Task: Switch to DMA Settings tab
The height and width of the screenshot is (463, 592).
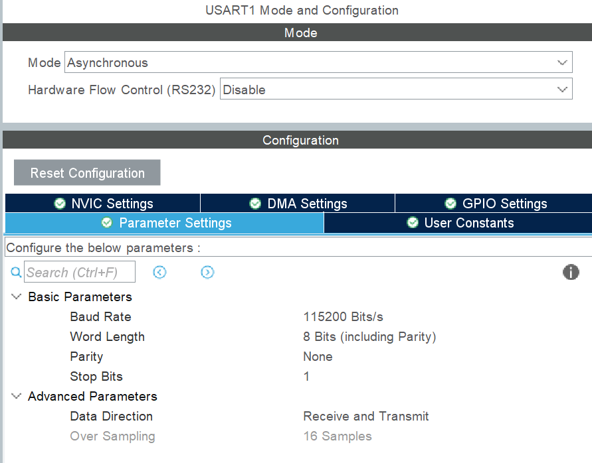Action: point(298,204)
